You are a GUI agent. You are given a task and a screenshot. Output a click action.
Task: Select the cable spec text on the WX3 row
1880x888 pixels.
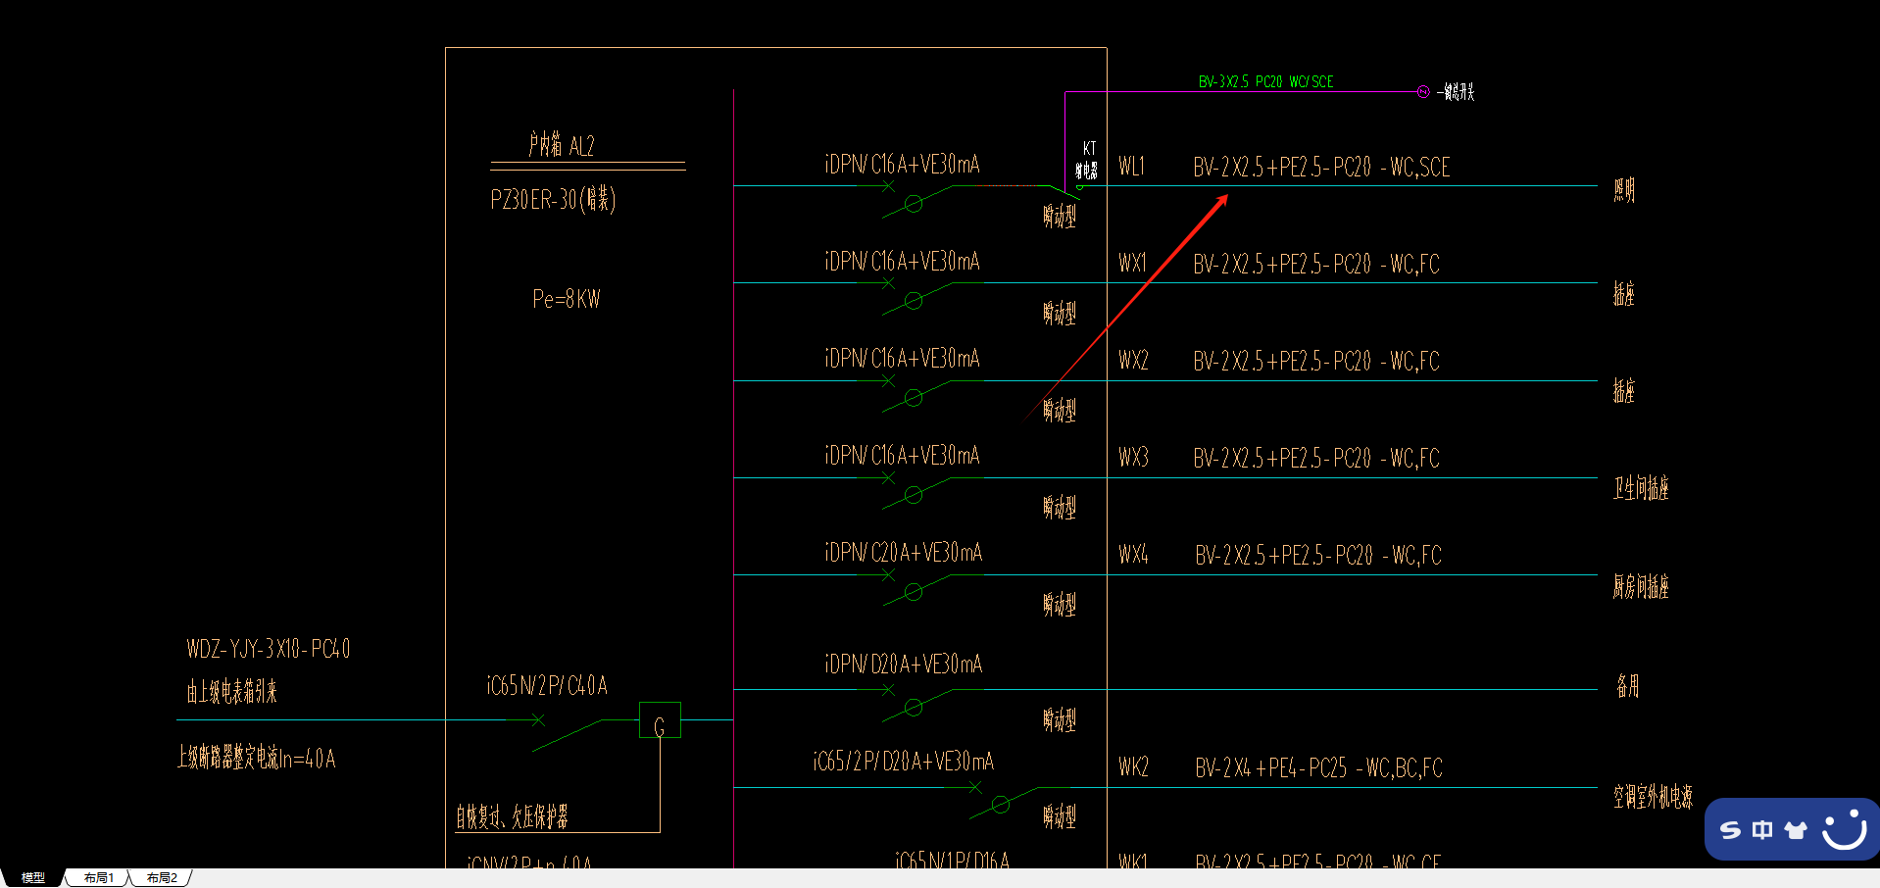point(1316,459)
